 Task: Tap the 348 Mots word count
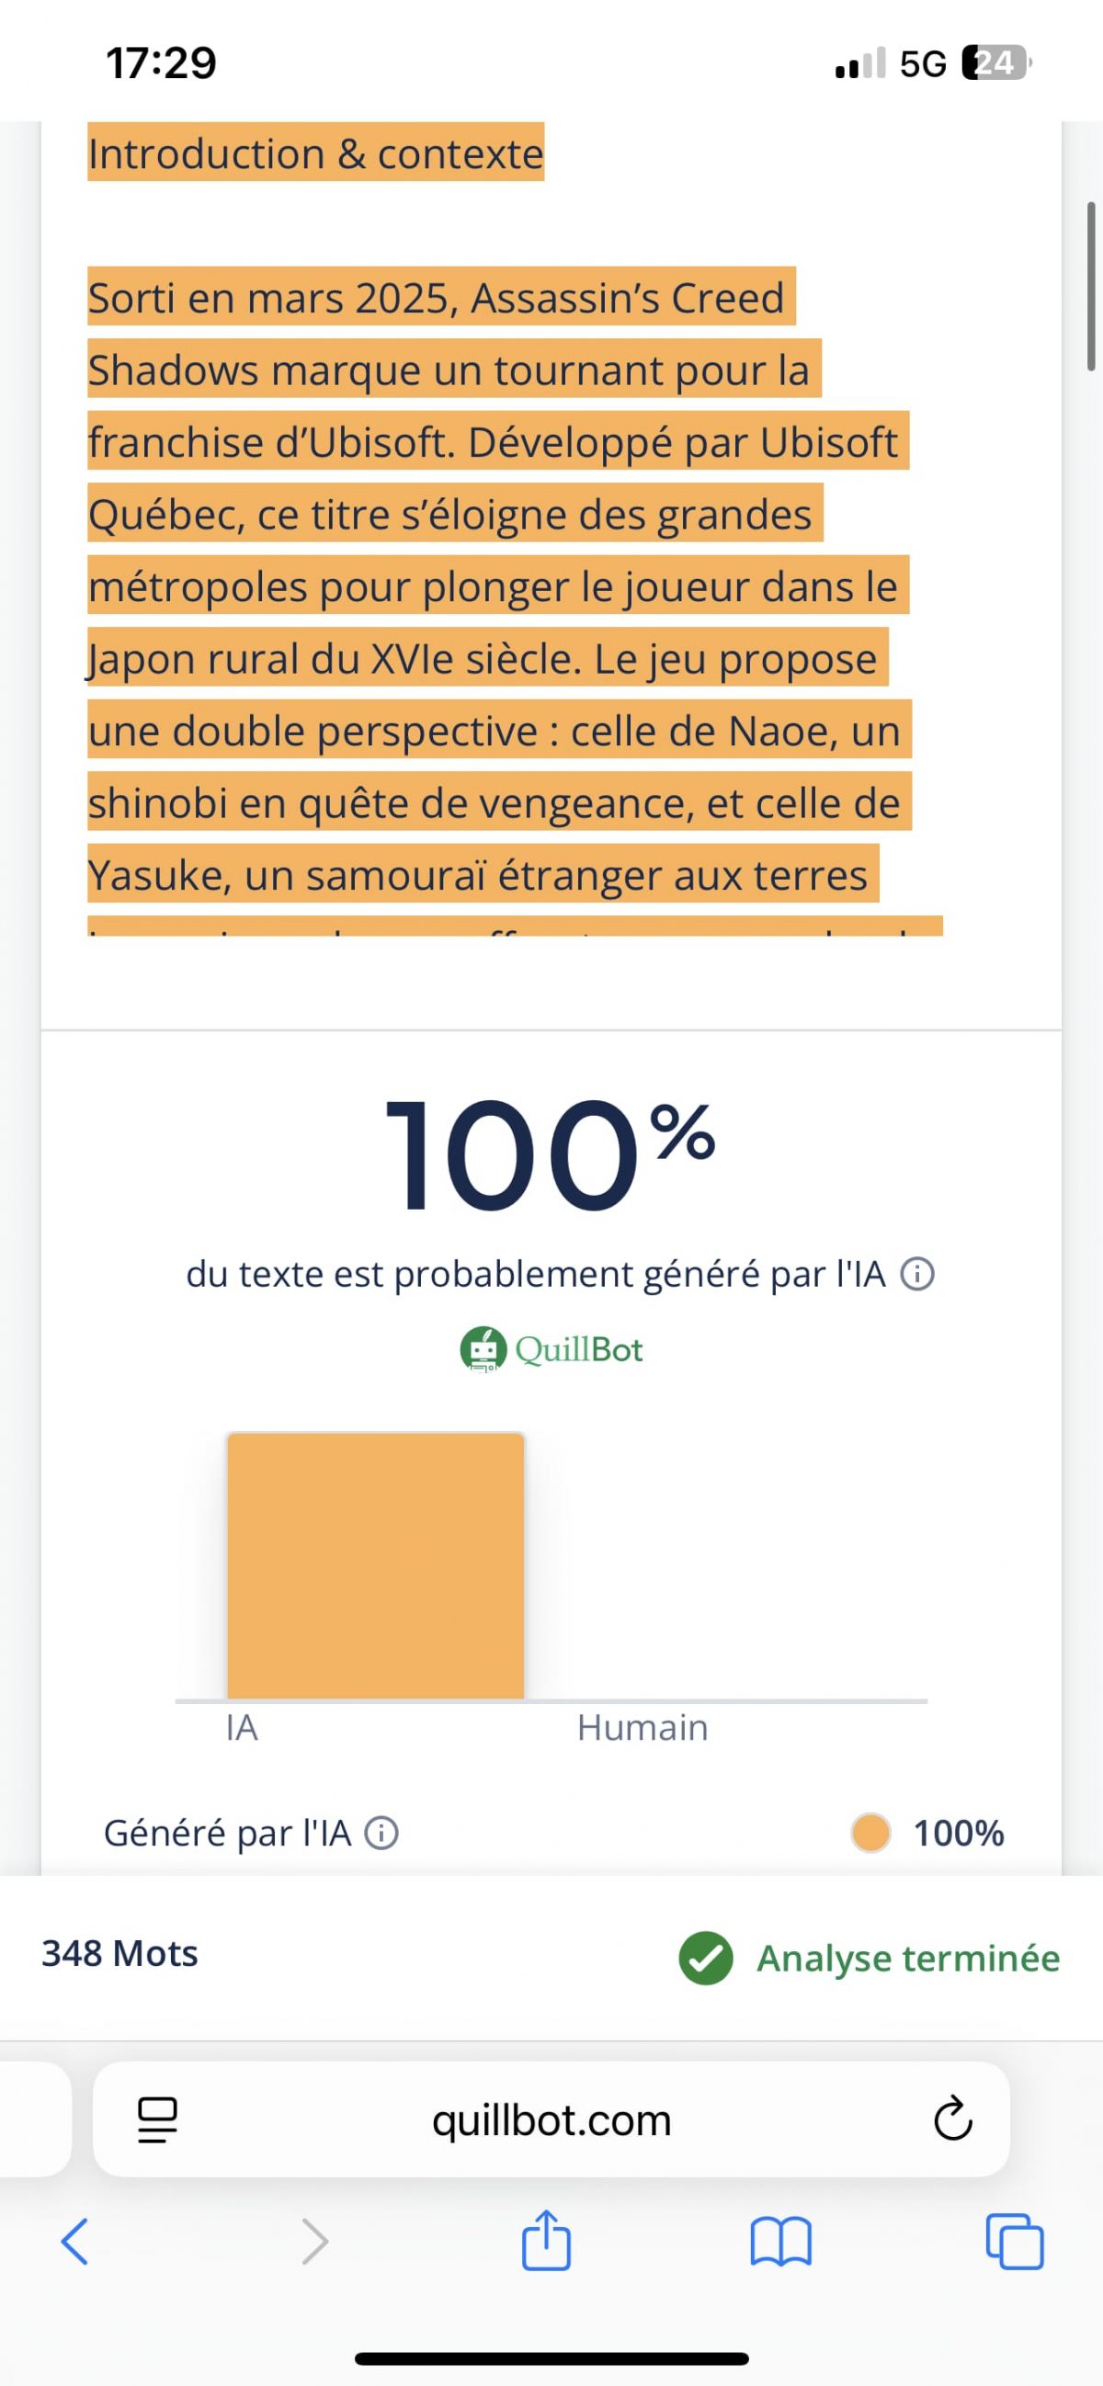(119, 1953)
